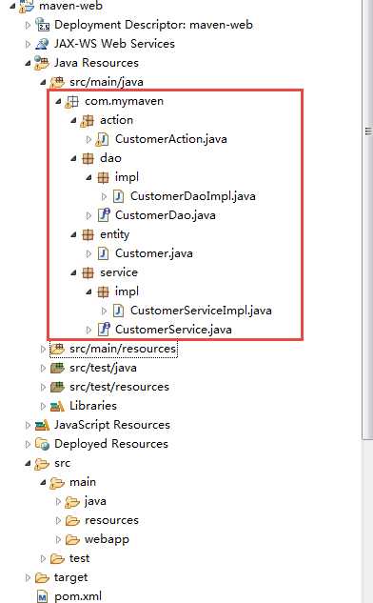The width and height of the screenshot is (373, 603).
Task: Expand the Deployment Descriptor node
Action: point(28,25)
